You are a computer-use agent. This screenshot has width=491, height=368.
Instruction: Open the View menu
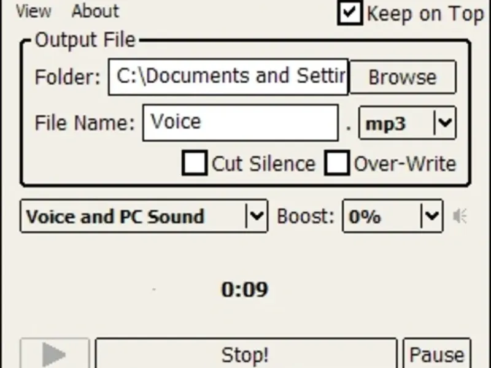pos(33,11)
